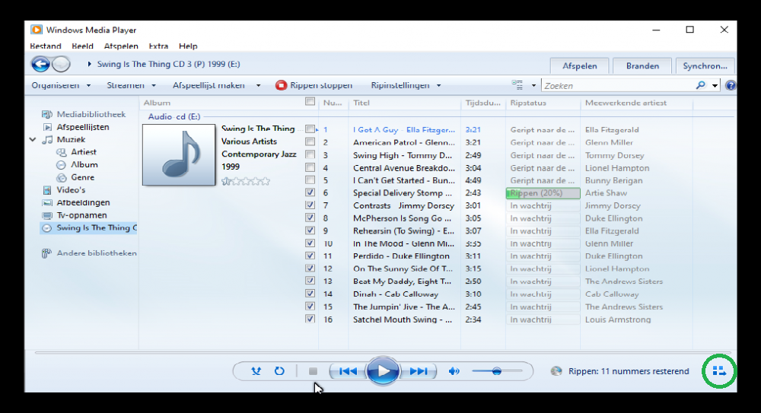The image size is (761, 413).
Task: Select Mediabibliotheek in the sidebar
Action: click(91, 114)
